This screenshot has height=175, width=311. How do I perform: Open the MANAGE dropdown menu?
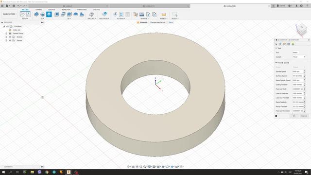click(145, 18)
